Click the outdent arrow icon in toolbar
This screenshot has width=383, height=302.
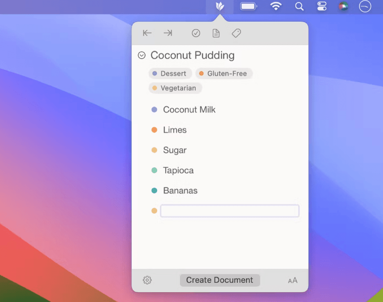147,33
